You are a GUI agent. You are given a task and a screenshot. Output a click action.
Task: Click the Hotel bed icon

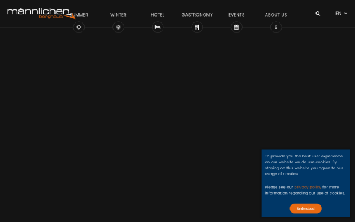point(157,27)
